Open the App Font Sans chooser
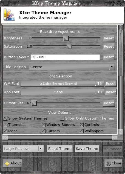125x174 pixels. click(63, 92)
